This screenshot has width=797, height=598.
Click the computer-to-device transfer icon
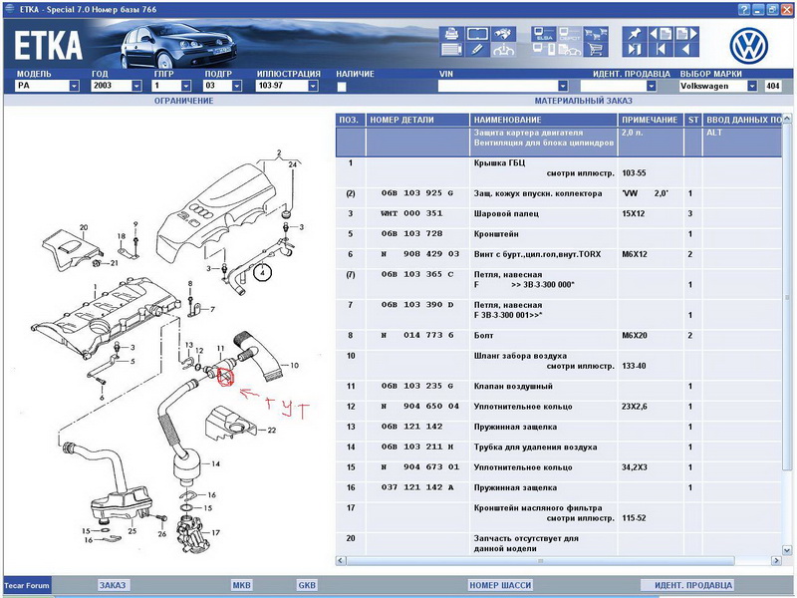pyautogui.click(x=543, y=49)
